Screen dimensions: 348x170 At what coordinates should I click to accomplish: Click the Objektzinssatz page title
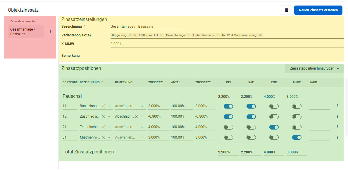(x=23, y=10)
